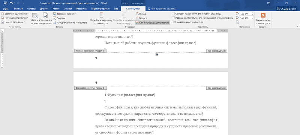The height and width of the screenshot is (135, 300).
Task: Click the Рисунки insert button
Action: click(x=59, y=18)
